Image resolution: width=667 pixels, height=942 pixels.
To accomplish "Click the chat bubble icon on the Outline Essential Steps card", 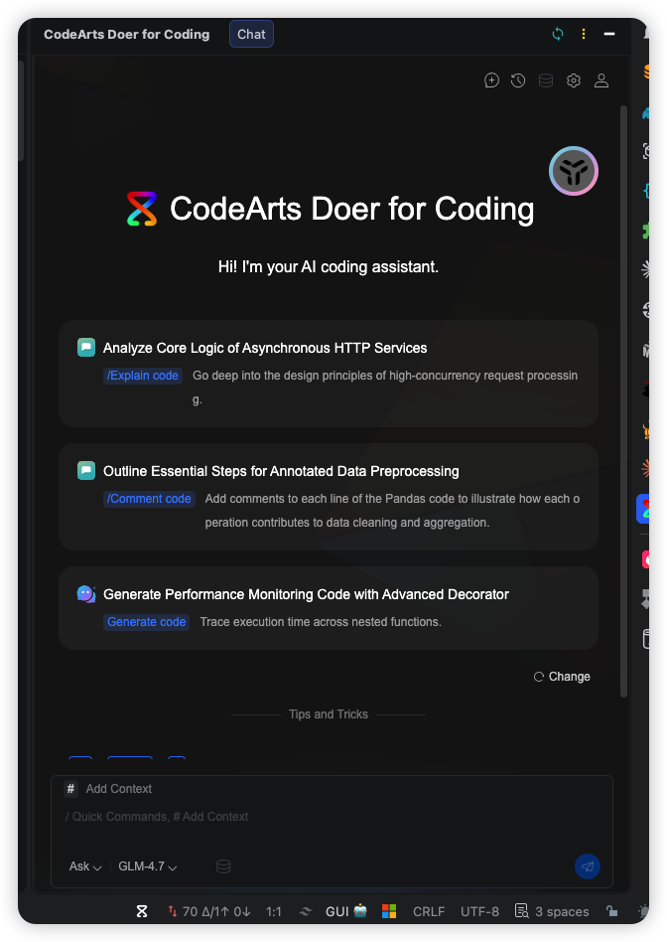I will coord(86,470).
